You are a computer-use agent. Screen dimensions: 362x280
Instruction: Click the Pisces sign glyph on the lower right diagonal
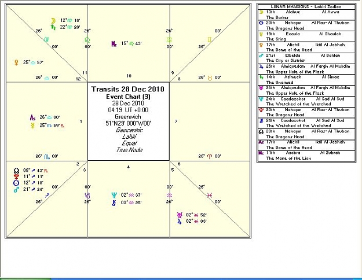click(x=210, y=196)
